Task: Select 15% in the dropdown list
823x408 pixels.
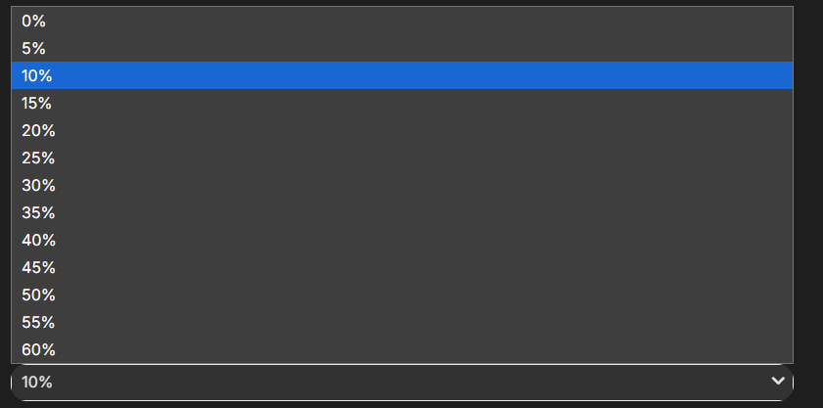Action: click(x=402, y=103)
